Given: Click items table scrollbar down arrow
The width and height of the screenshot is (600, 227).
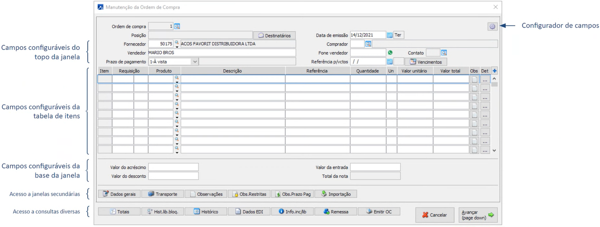Looking at the screenshot, I should click(494, 151).
